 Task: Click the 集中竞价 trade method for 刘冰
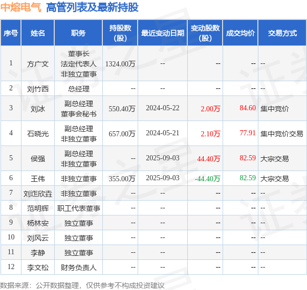274,109
